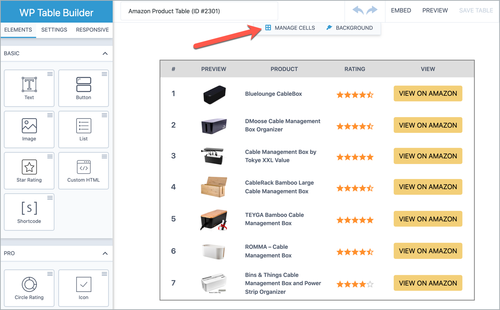Click the EMBED button
This screenshot has width=500, height=310.
pos(401,10)
